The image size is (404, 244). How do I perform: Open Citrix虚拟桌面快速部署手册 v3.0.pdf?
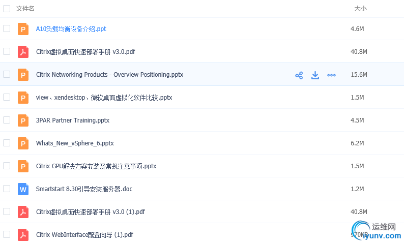(85, 52)
